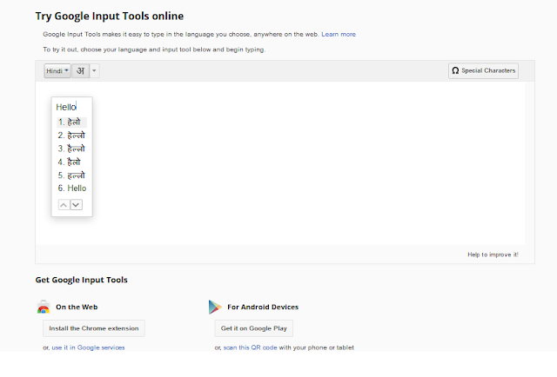This screenshot has height=377, width=557.
Task: Toggle the Hindi अ input tool button
Action: [x=80, y=71]
